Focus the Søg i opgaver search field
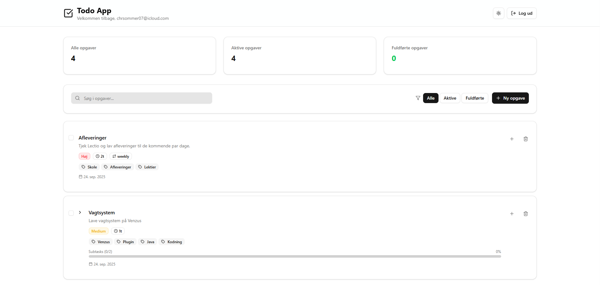 (x=145, y=98)
